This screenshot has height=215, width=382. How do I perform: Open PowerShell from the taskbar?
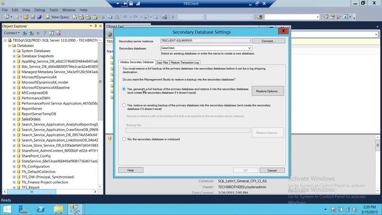[x=41, y=209]
